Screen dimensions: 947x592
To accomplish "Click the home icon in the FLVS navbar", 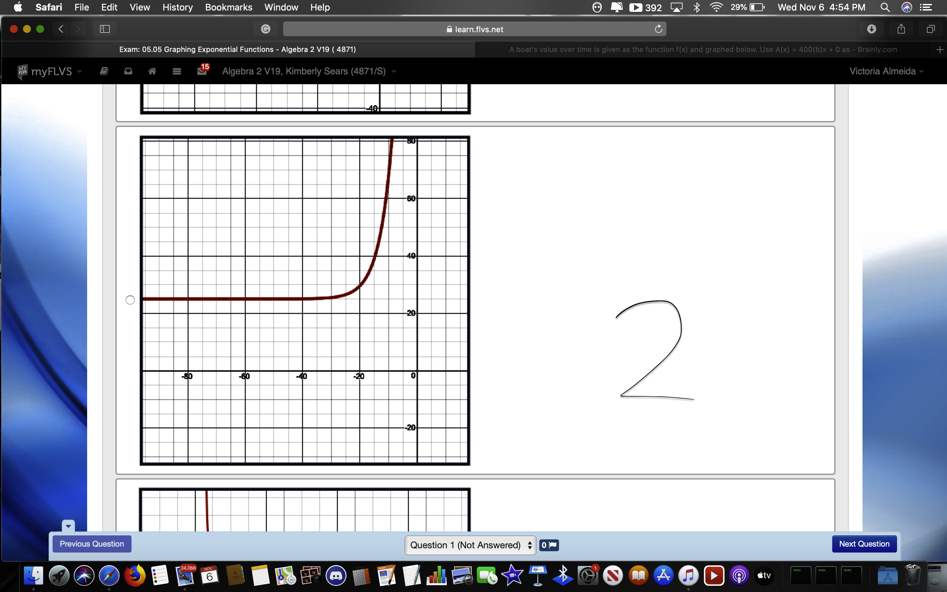I will pyautogui.click(x=152, y=71).
